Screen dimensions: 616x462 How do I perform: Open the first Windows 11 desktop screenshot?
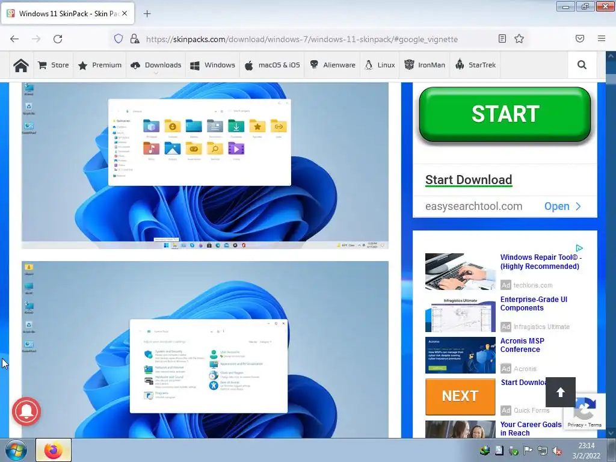tap(205, 165)
